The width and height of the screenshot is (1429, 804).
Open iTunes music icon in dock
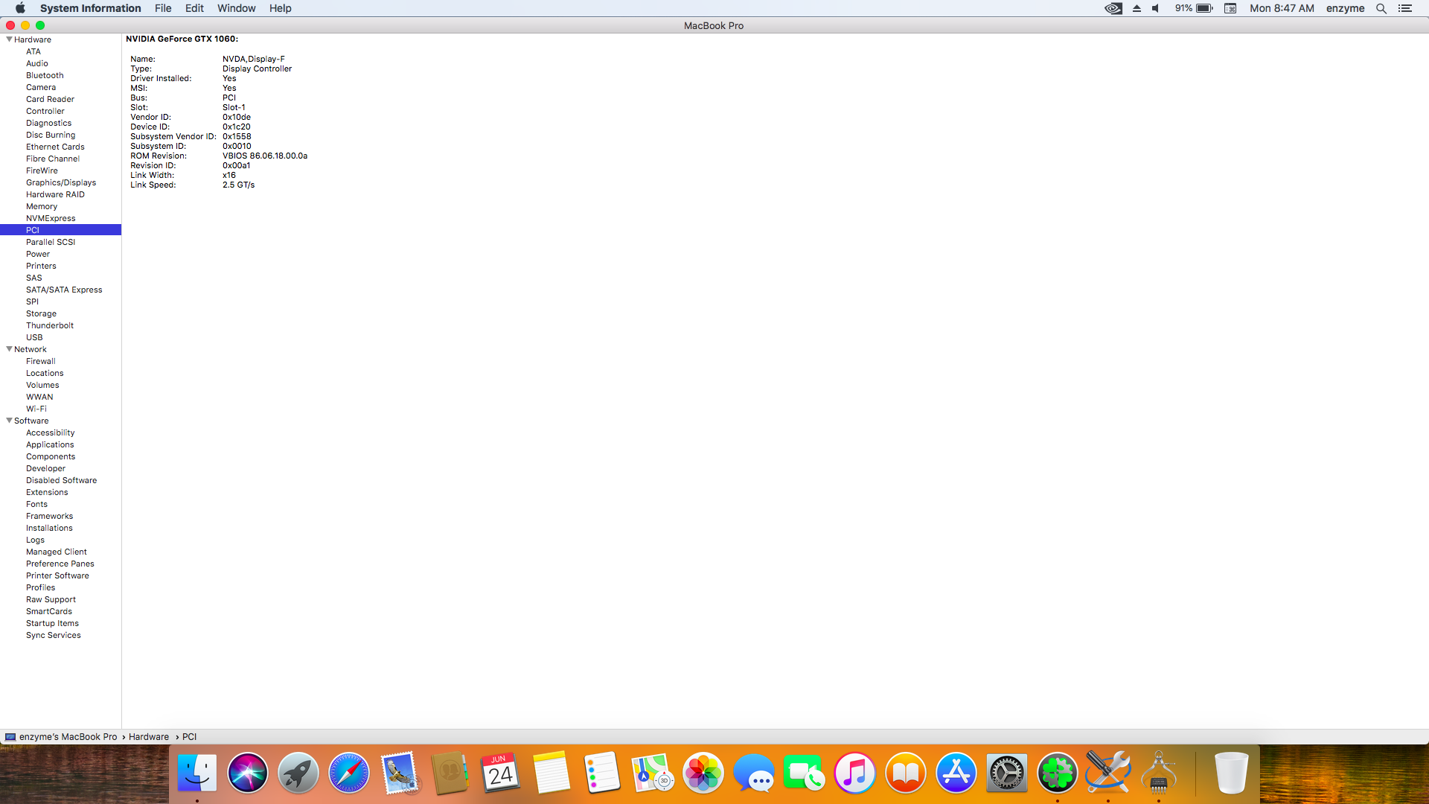pos(854,773)
